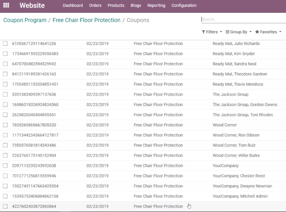
Task: Select checkbox for coupon 4227602433872860864
Action: [x=5, y=206]
